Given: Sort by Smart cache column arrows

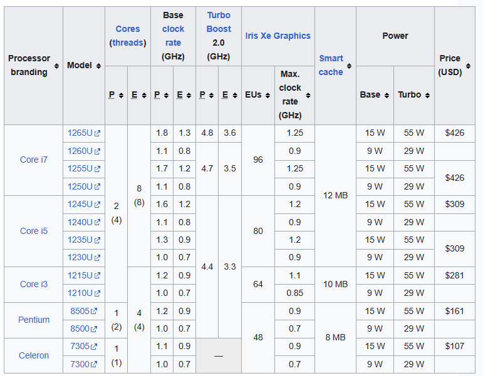Looking at the screenshot, I should [x=349, y=66].
